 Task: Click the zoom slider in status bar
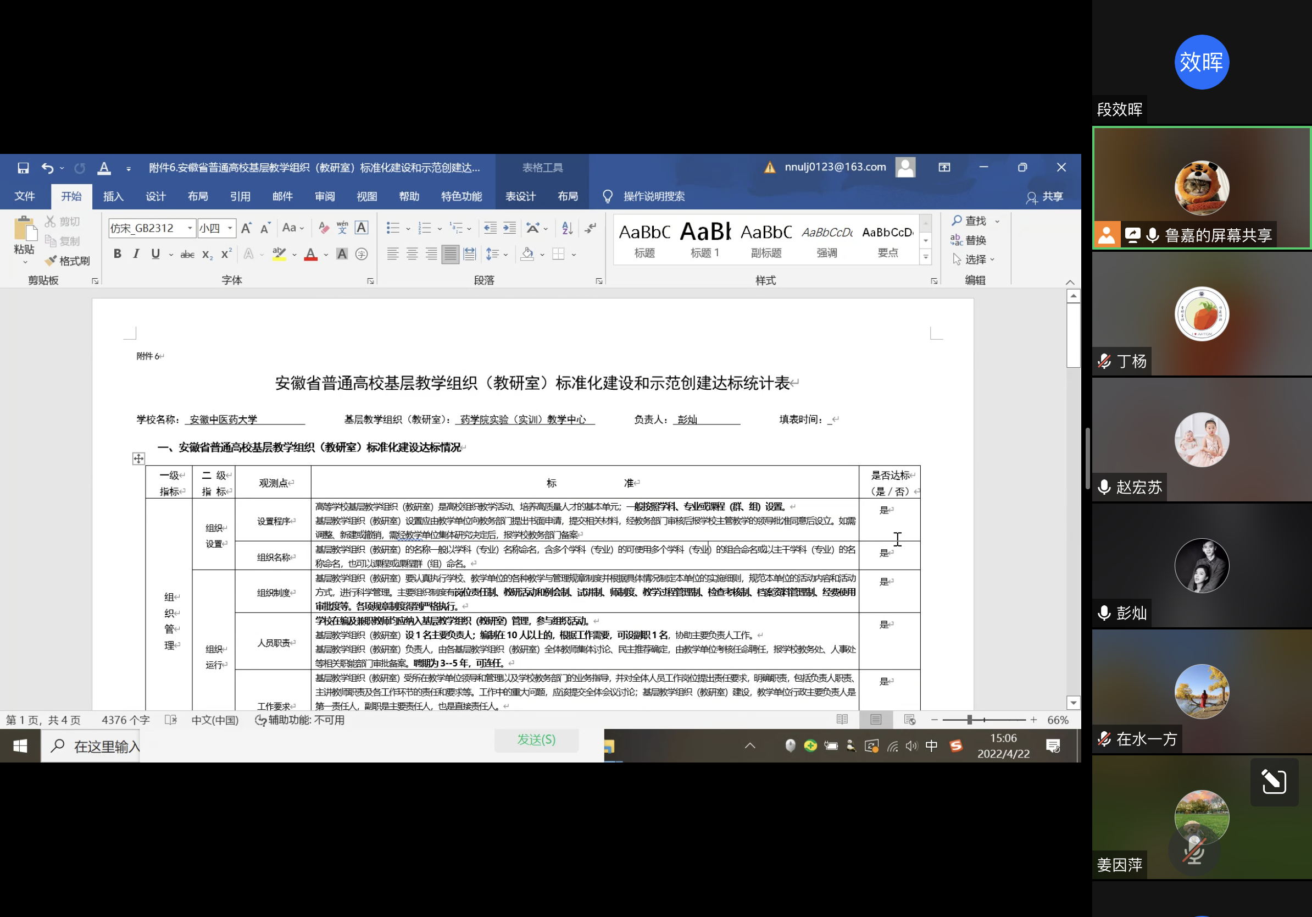969,720
